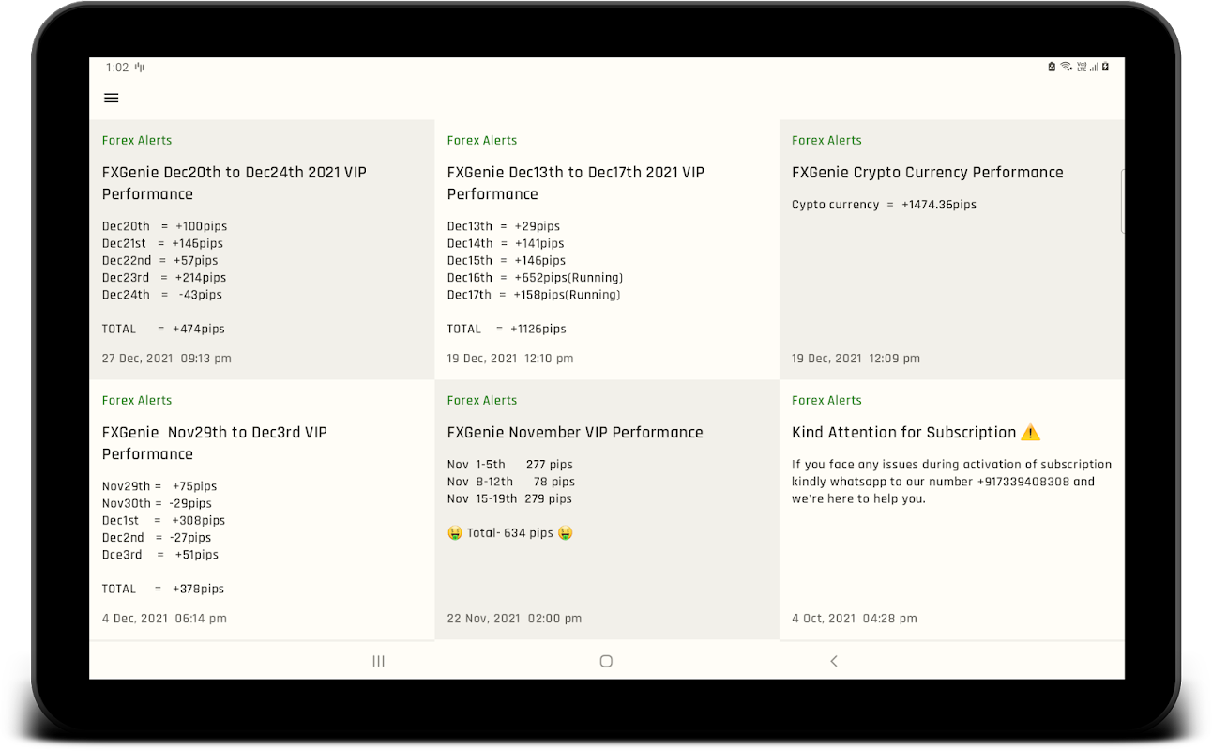The width and height of the screenshot is (1212, 751).
Task: Click timestamp 19 Dec, 2021 12:10 pm
Action: click(x=510, y=359)
